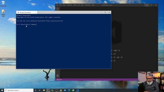
Task: Open Task View from the taskbar
Action: [x=40, y=90]
